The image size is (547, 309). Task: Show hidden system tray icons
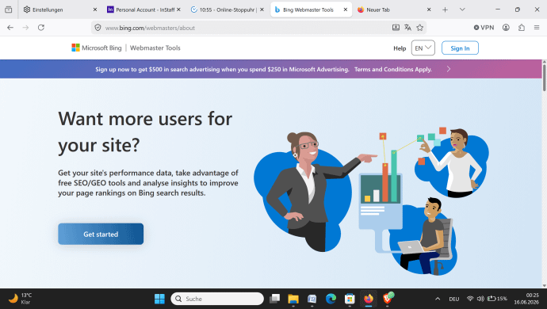438,299
